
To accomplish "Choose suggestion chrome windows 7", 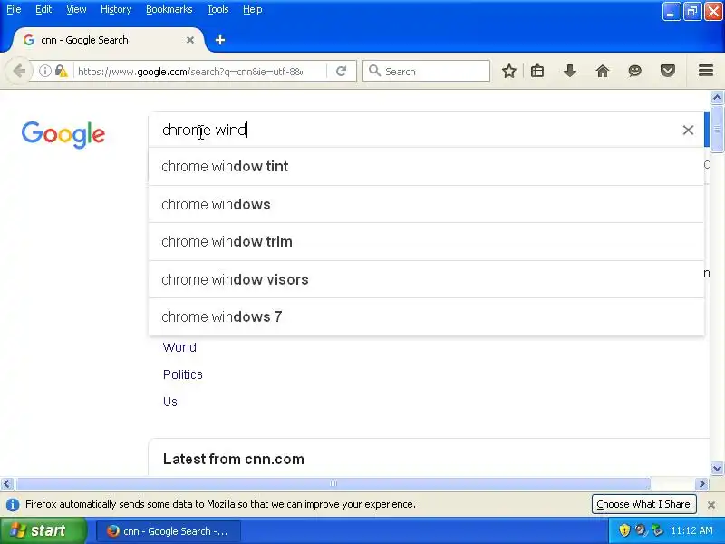I will click(426, 317).
